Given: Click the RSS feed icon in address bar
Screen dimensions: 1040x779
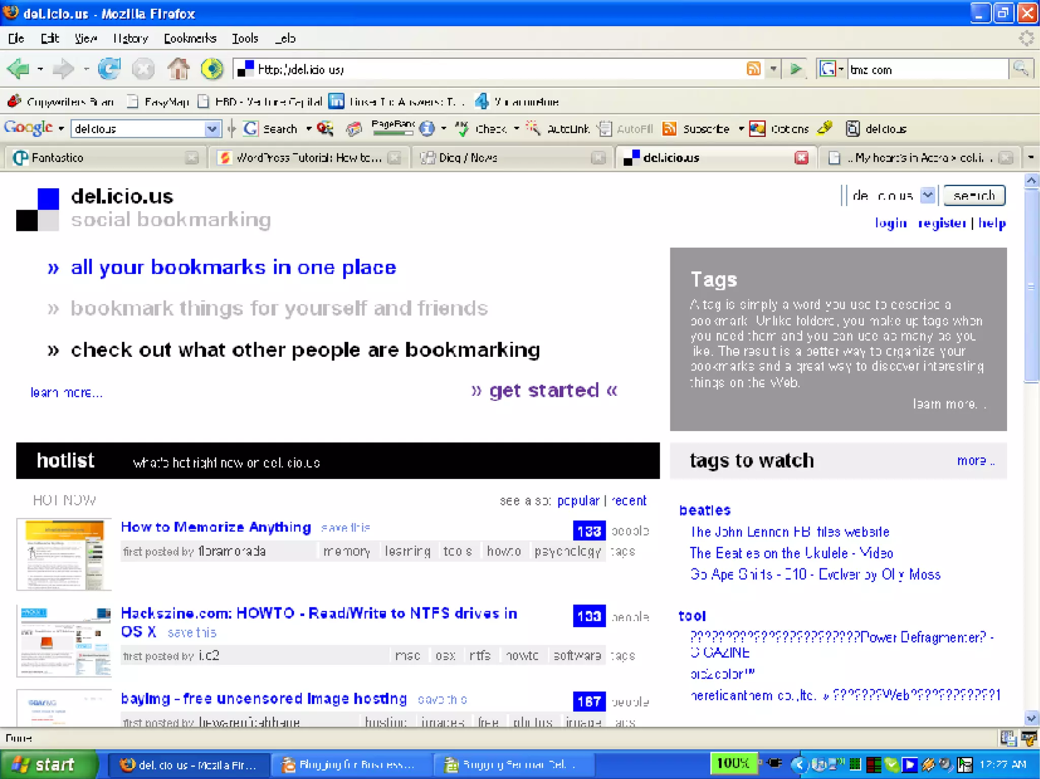Looking at the screenshot, I should tap(754, 69).
